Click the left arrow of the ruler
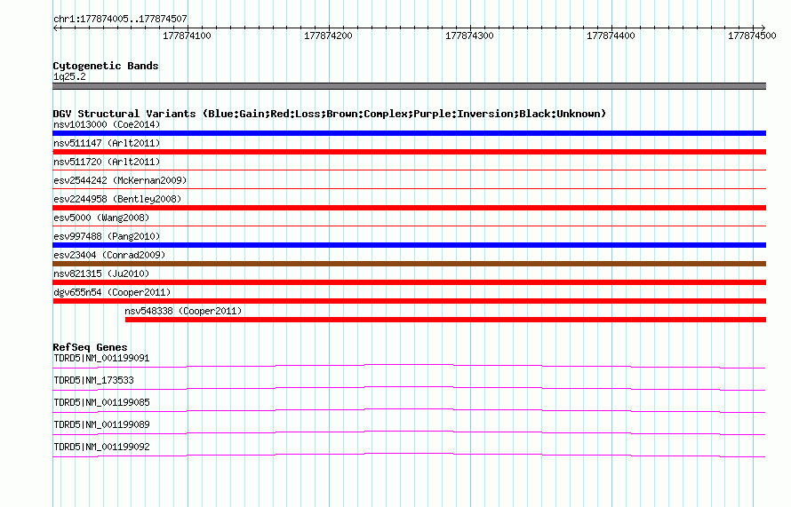The image size is (791, 507). click(x=55, y=28)
